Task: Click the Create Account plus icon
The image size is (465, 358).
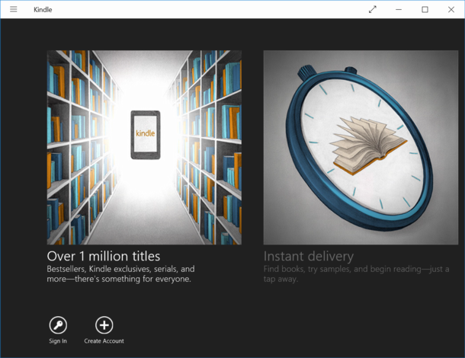Action: click(x=104, y=325)
